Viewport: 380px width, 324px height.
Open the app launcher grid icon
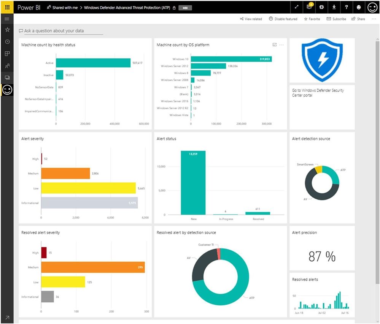click(7, 7)
